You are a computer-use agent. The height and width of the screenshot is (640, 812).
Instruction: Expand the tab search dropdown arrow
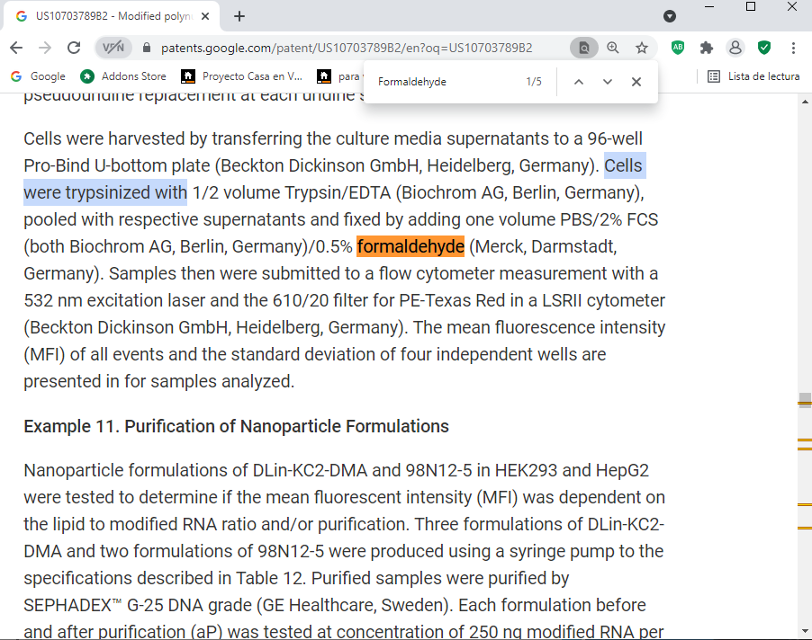click(x=670, y=16)
